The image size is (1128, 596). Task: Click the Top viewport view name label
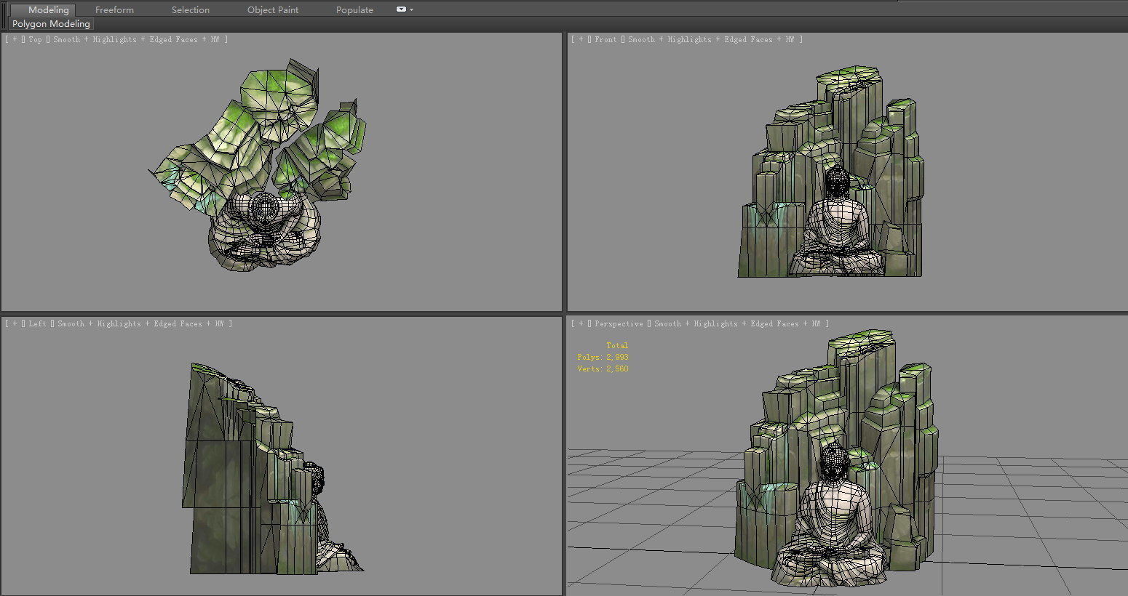pyautogui.click(x=35, y=39)
